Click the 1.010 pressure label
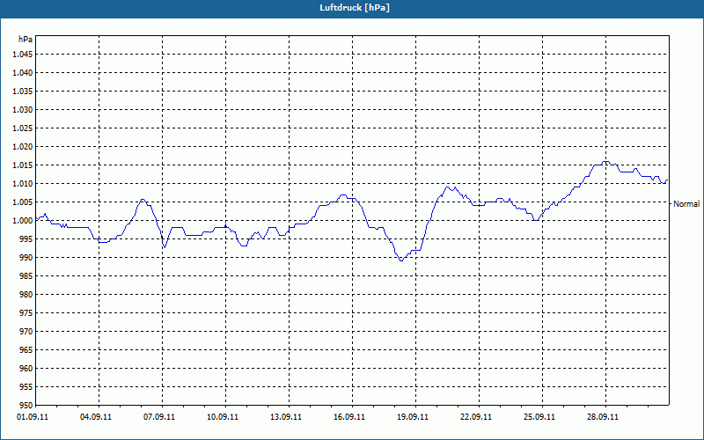The image size is (704, 440). (23, 184)
